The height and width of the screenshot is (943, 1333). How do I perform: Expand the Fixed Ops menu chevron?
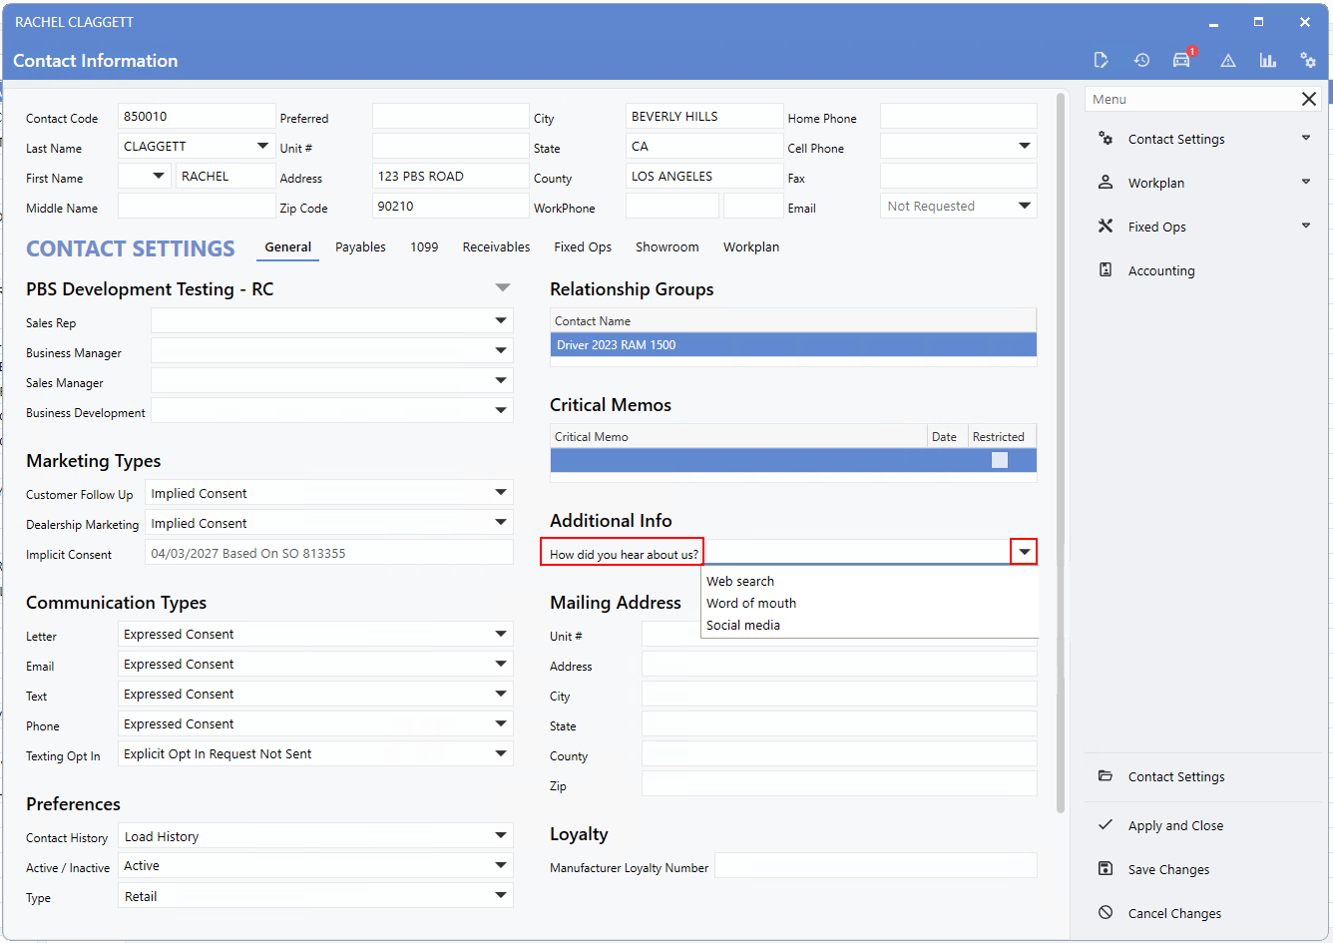(1306, 226)
